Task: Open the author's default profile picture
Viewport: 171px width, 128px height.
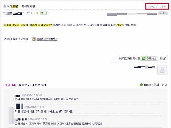Action: (x=162, y=70)
